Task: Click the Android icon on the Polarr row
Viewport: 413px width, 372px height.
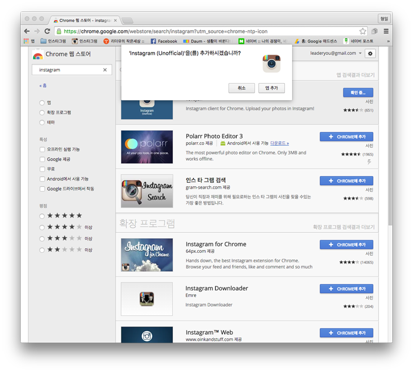Action: tap(223, 143)
